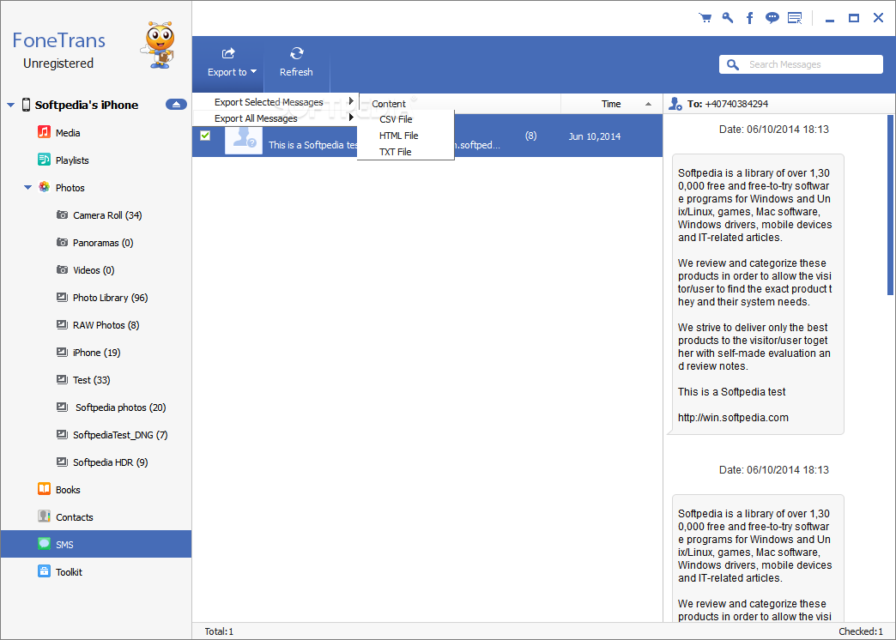Toggle the Time column sort arrow
Image resolution: width=896 pixels, height=640 pixels.
pos(648,104)
